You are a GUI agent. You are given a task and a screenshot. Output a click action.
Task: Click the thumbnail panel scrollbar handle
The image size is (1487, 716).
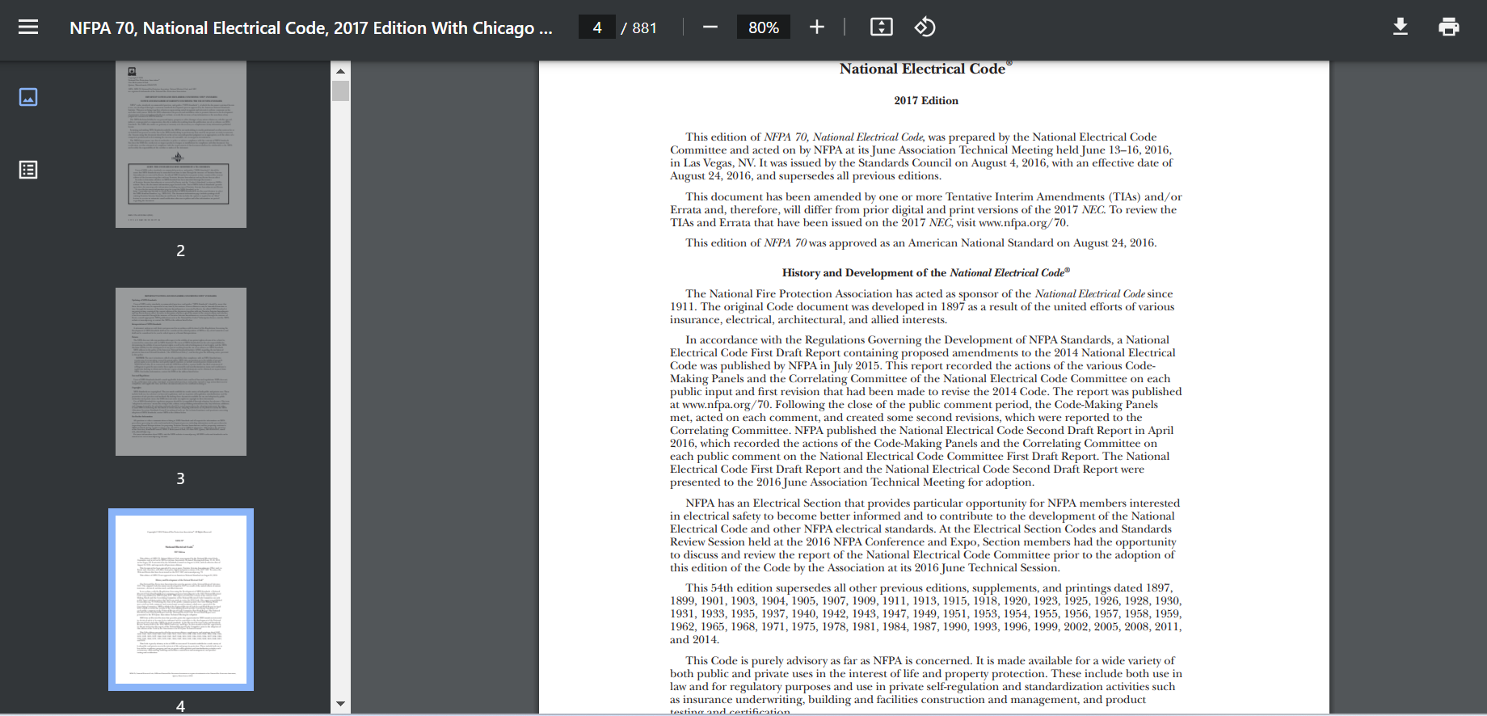click(x=340, y=91)
